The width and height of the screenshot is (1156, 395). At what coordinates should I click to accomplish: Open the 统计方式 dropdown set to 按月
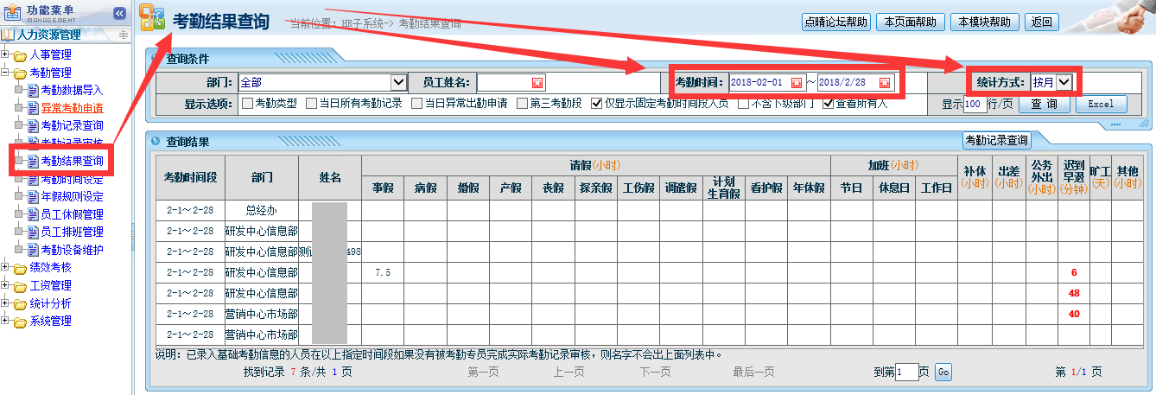tap(1064, 82)
